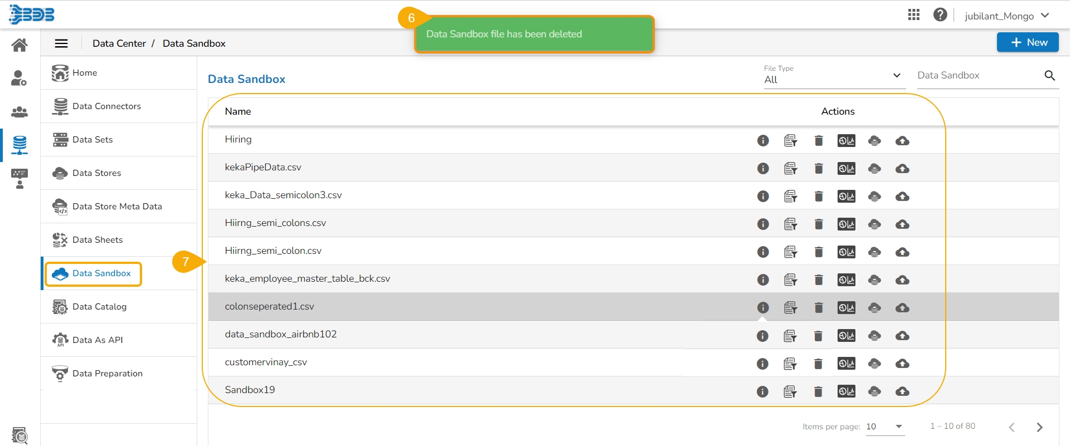Open Data Preparation in the side menu
The image size is (1070, 446).
pyautogui.click(x=119, y=374)
